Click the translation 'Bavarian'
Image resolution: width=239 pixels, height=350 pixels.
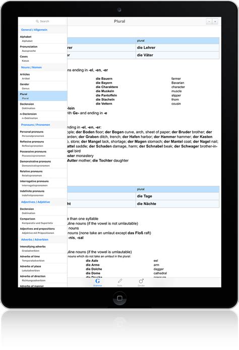[178, 83]
